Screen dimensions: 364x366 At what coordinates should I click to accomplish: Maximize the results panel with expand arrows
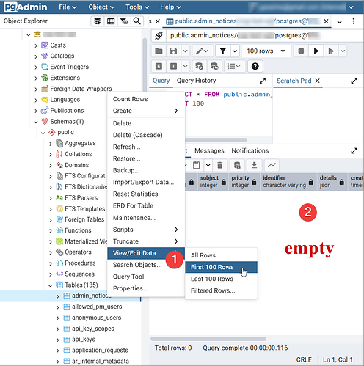coord(354,151)
